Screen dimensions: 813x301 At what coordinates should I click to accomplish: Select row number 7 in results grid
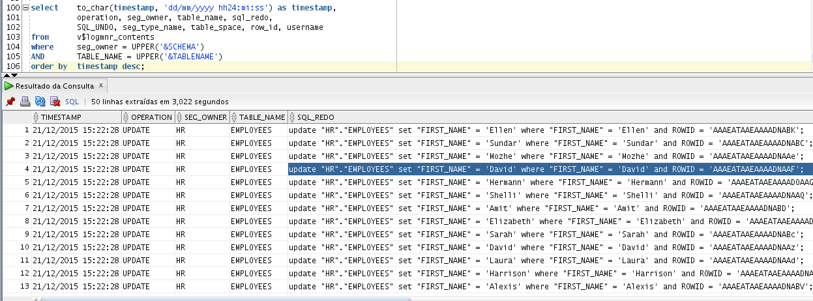pos(26,208)
